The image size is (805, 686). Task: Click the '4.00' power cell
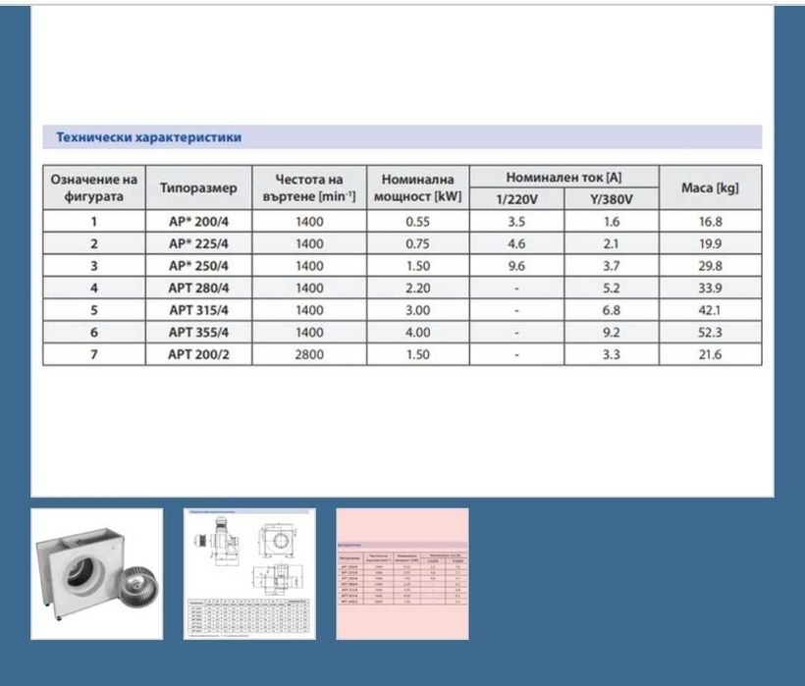point(418,332)
